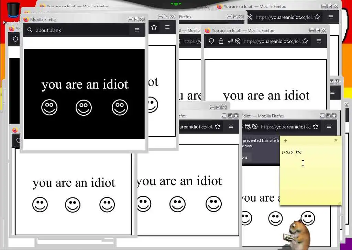
Task: Open the site permissions sliders icon next to the lock
Action: click(230, 41)
